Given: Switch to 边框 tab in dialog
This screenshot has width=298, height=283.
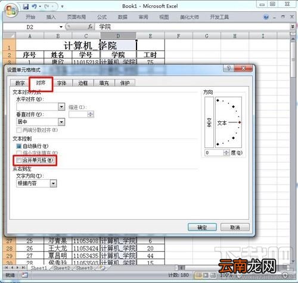Looking at the screenshot, I should [x=83, y=83].
